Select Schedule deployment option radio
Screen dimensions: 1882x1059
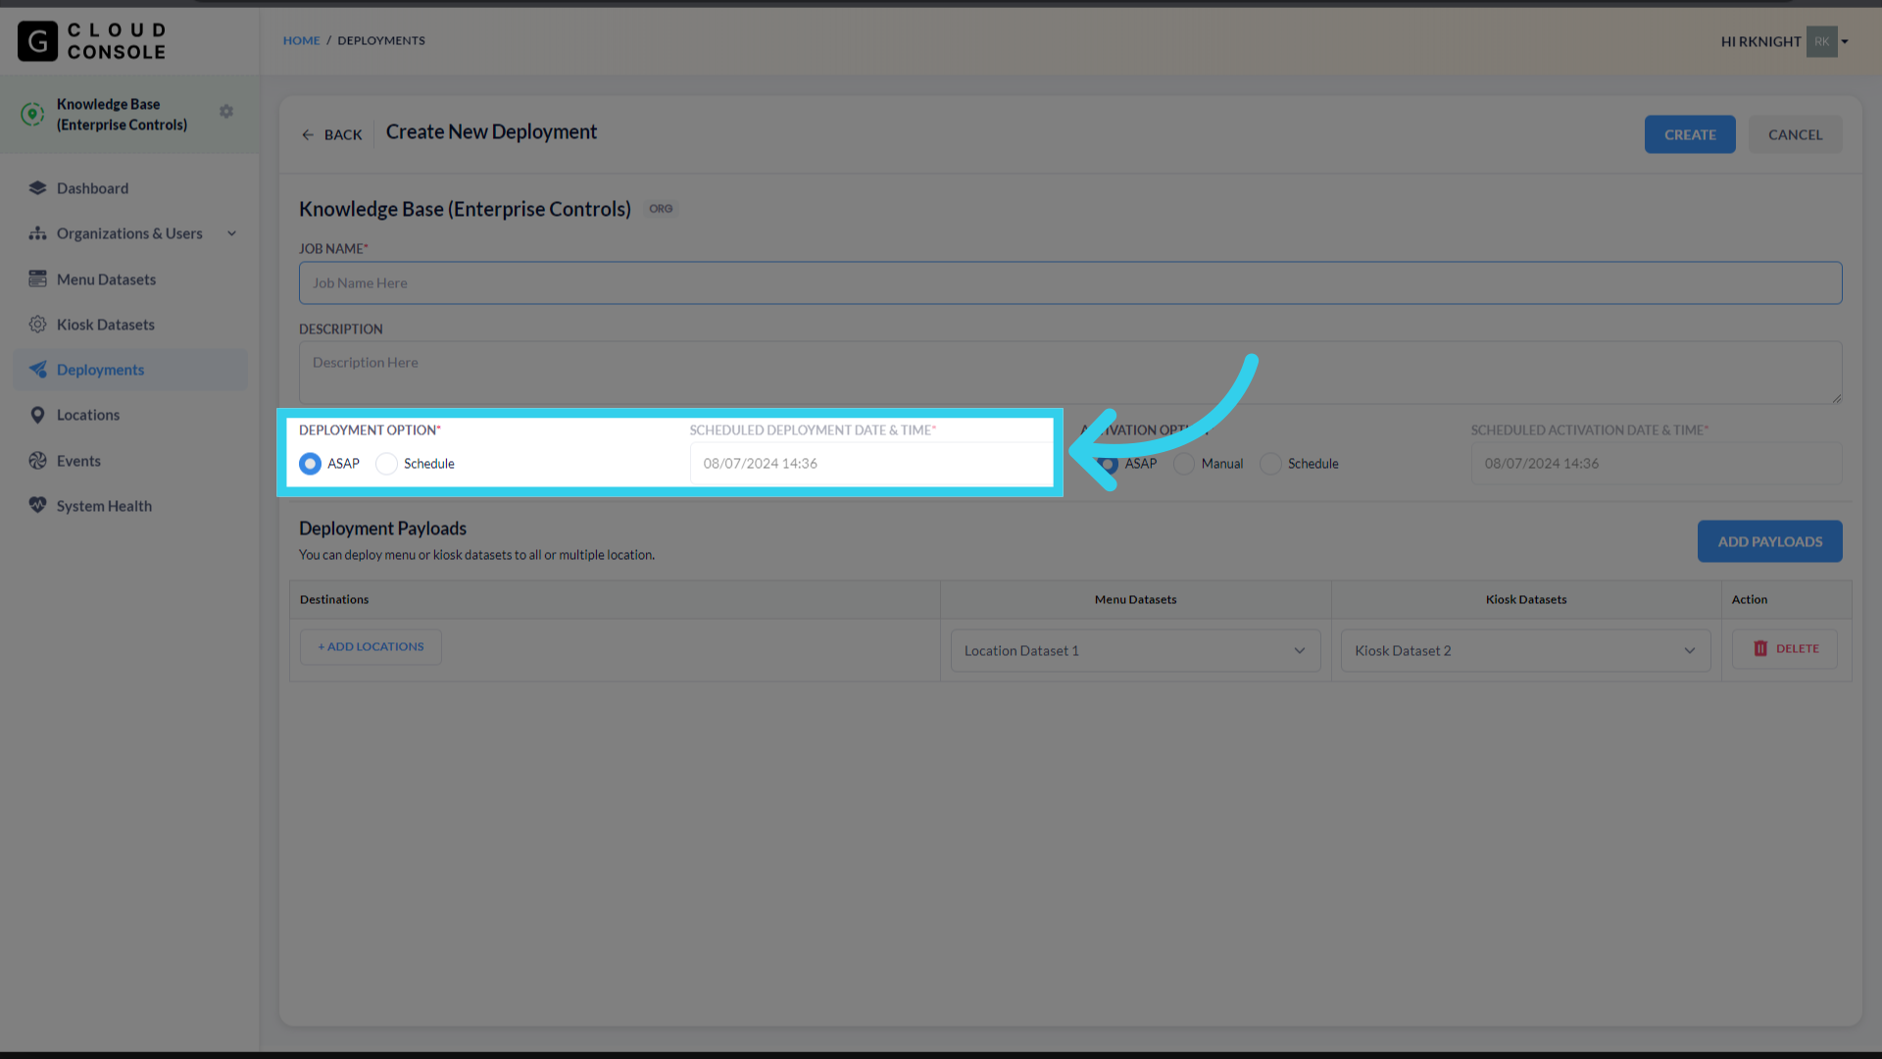pyautogui.click(x=386, y=463)
